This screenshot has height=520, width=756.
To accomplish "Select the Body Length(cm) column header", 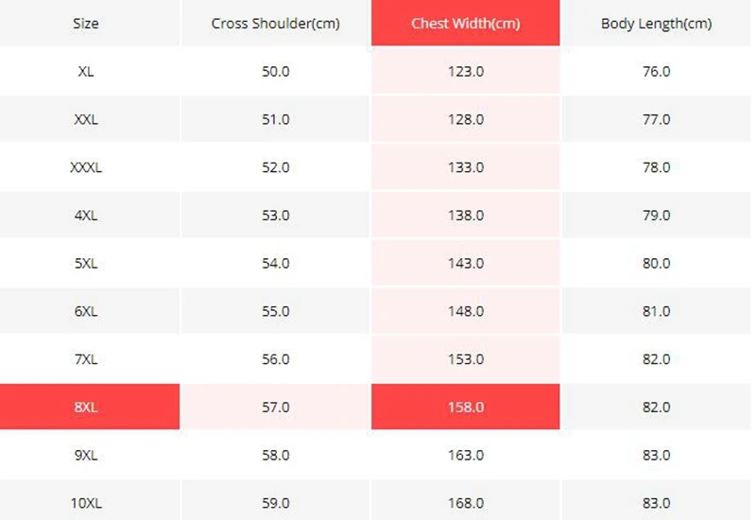I will click(656, 23).
